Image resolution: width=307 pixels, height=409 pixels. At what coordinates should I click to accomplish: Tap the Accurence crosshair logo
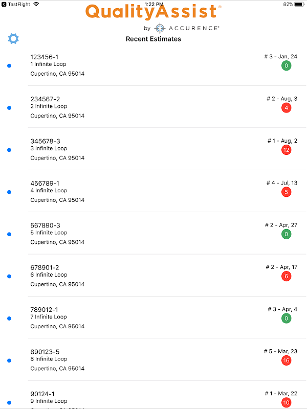[160, 28]
